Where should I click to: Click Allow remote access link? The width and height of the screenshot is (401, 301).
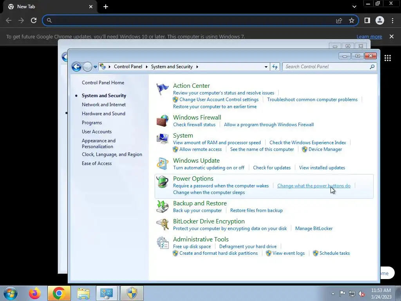[x=200, y=149]
